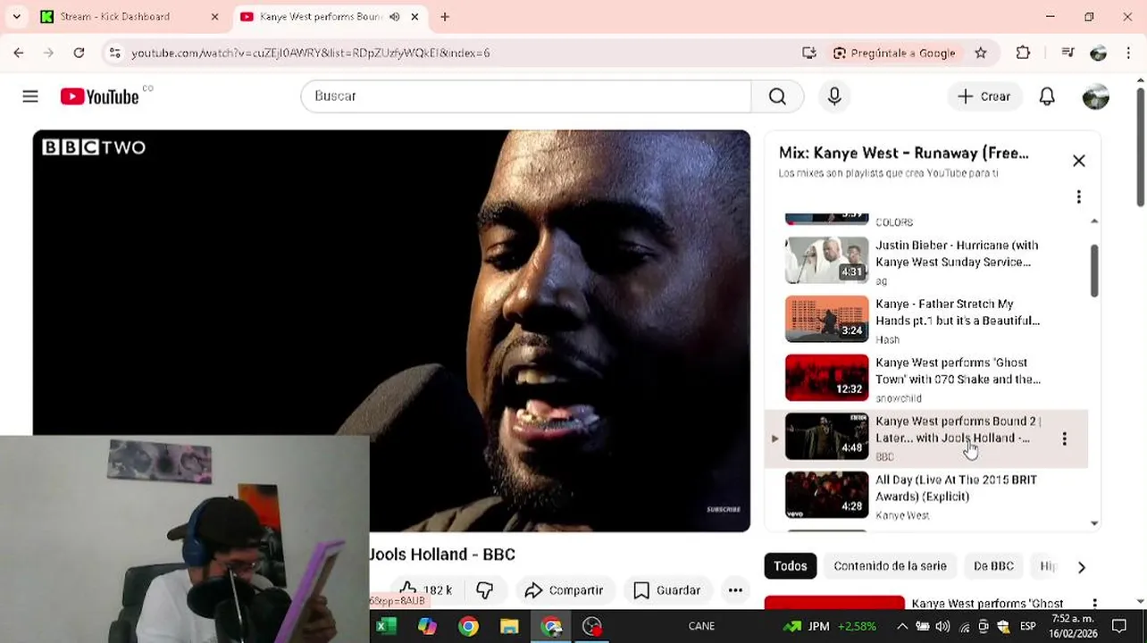Select the Todos filter chip

tap(790, 566)
